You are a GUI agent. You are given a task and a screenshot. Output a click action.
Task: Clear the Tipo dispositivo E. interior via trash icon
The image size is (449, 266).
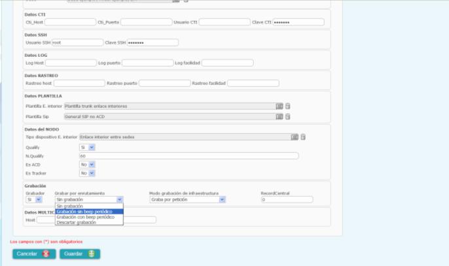302,137
